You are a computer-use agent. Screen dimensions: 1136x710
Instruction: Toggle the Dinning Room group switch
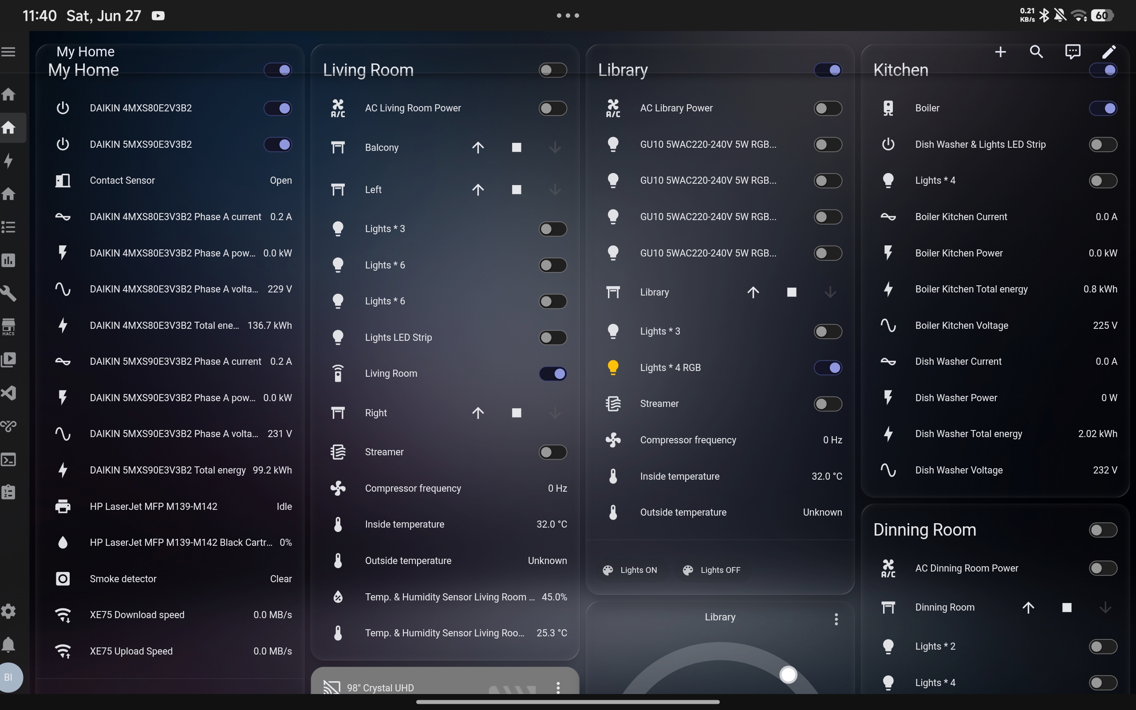point(1103,530)
